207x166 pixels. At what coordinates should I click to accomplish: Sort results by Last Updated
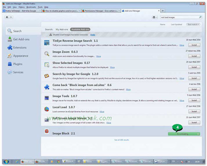pos(176,24)
